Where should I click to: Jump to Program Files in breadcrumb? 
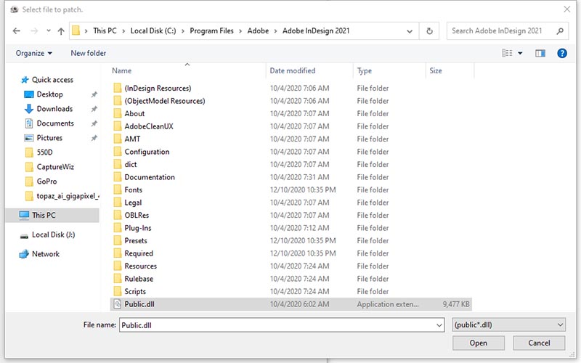coord(211,31)
